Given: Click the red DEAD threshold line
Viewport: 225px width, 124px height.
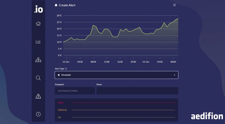Looking at the screenshot, I should pos(123,103).
